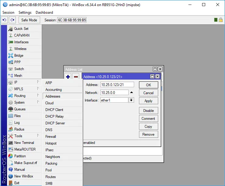The width and height of the screenshot is (225, 186).
Task: Click the Session address field
Action: (72, 20)
